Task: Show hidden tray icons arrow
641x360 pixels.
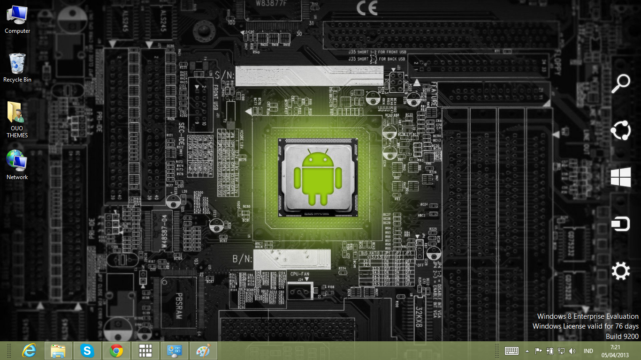Action: (527, 351)
